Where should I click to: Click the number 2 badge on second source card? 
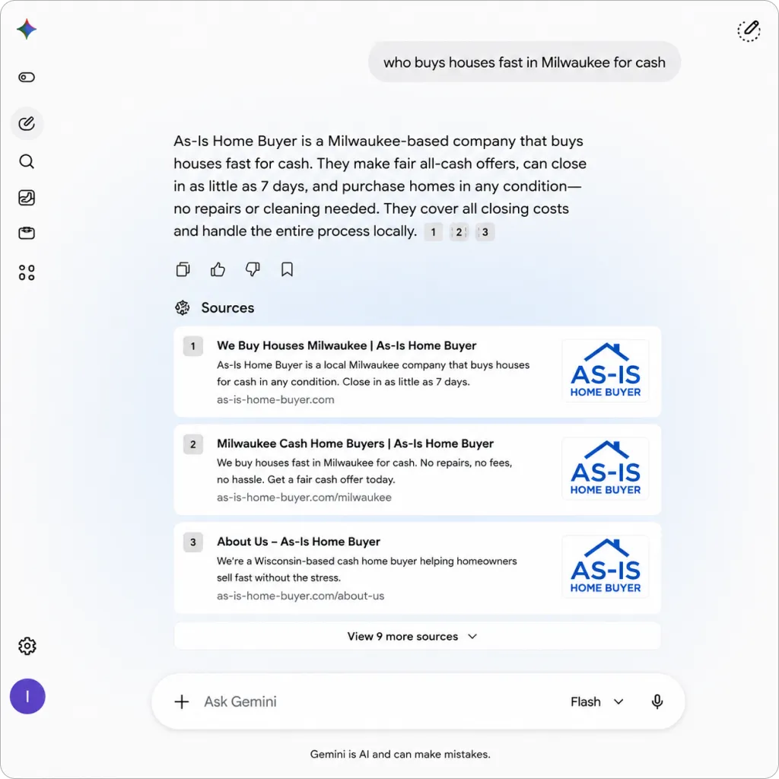(192, 444)
